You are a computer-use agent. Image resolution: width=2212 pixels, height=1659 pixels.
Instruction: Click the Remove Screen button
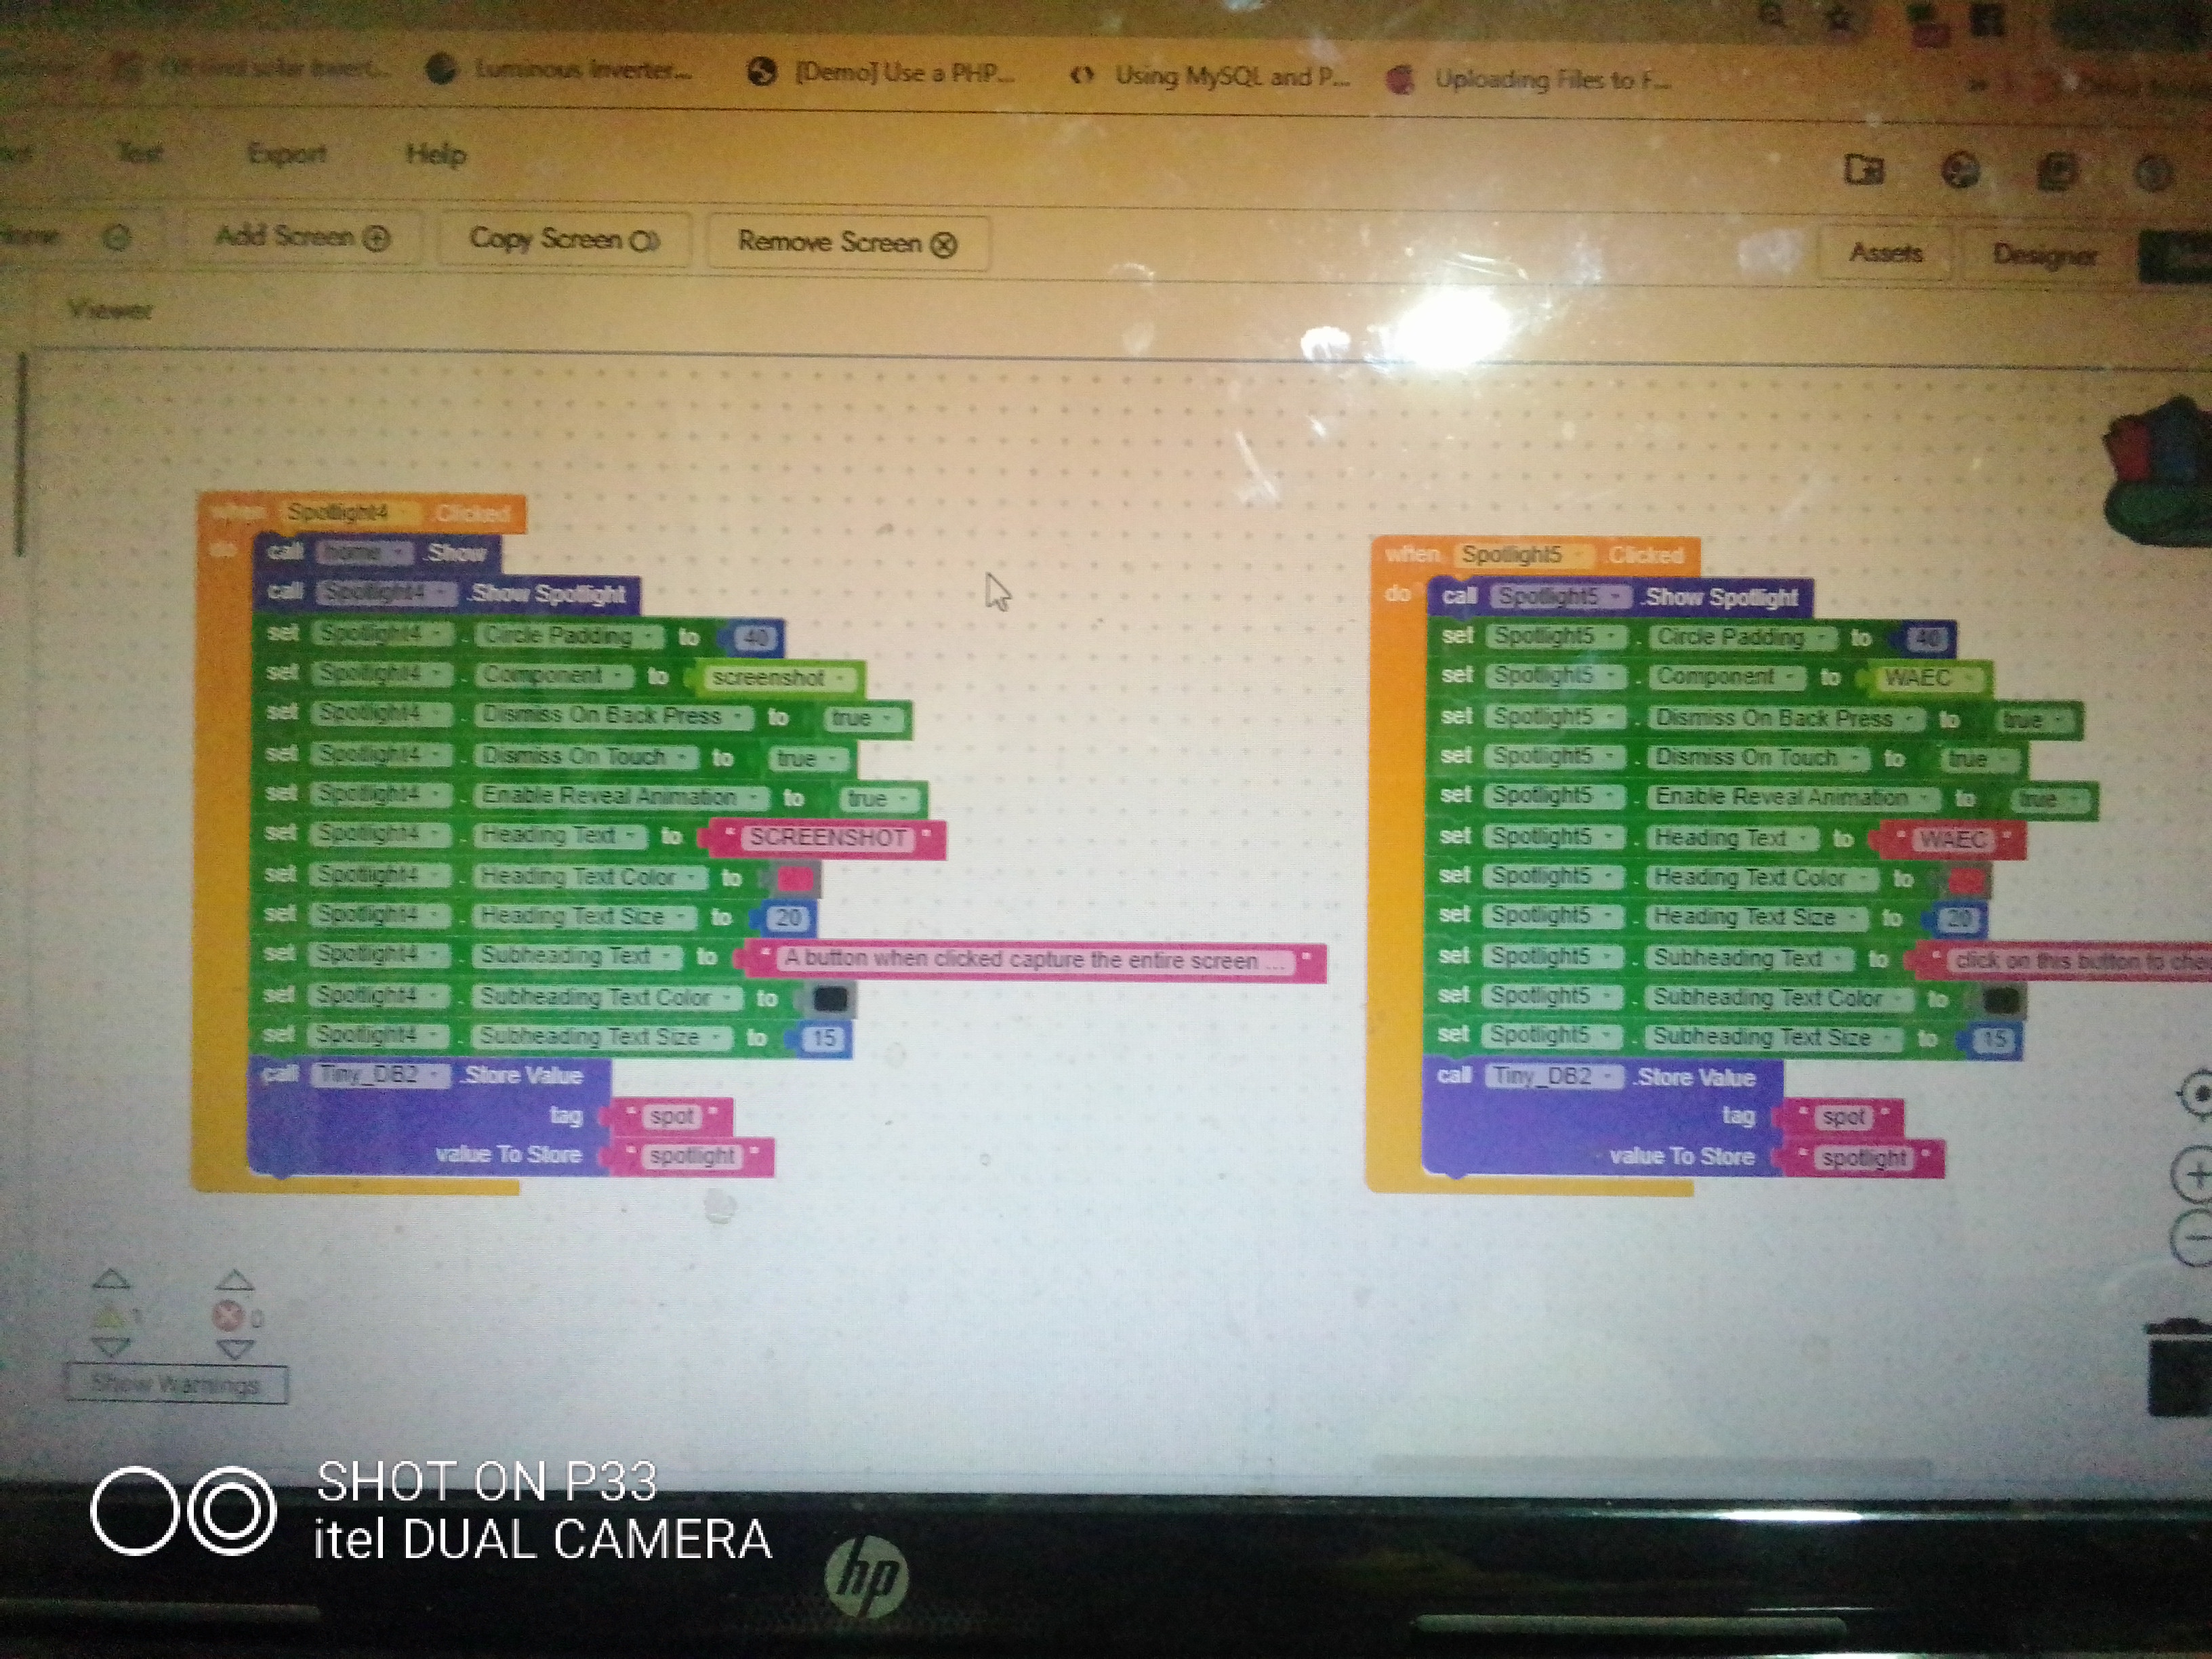[x=847, y=242]
